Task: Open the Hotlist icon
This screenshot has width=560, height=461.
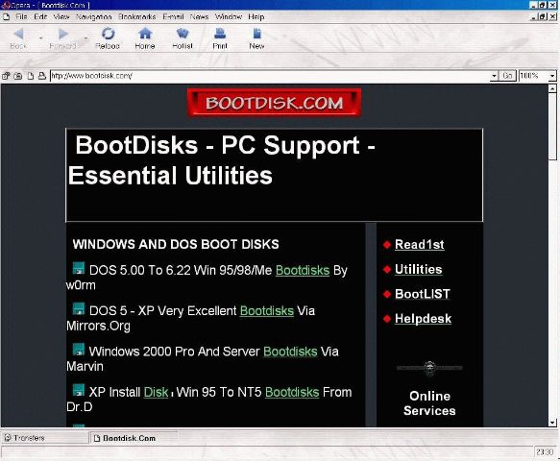Action: pos(183,34)
